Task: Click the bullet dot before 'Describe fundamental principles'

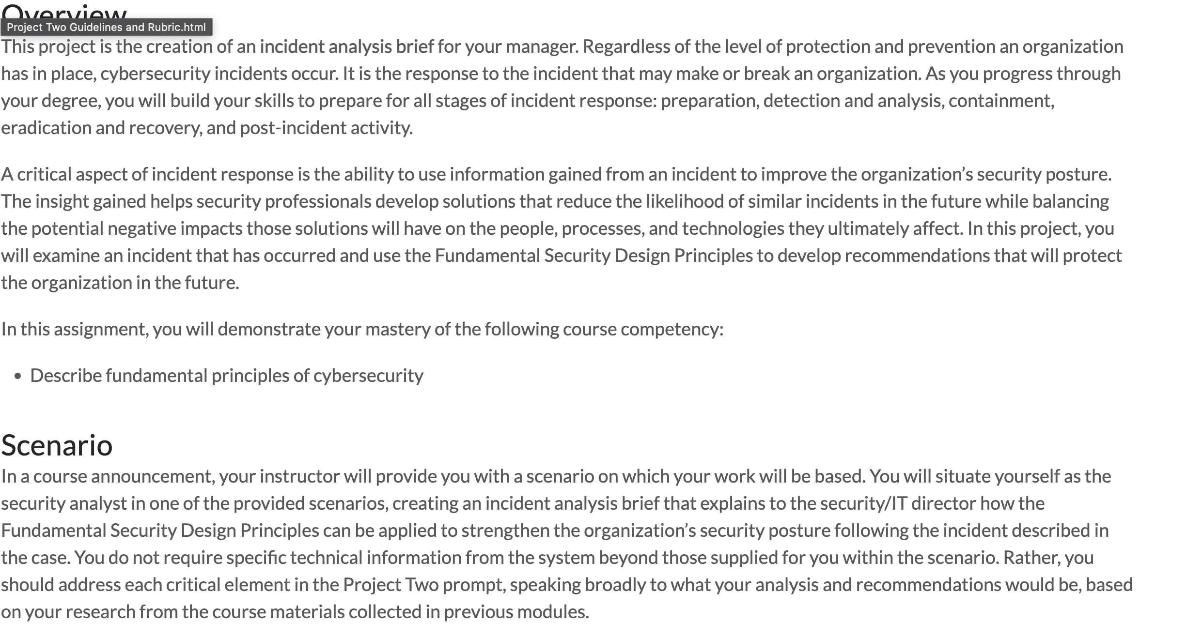Action: pyautogui.click(x=18, y=376)
